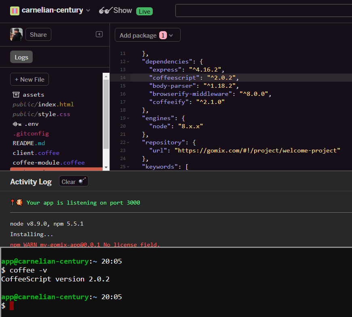Click the "coffee -v" terminal command

pyautogui.click(x=28, y=270)
